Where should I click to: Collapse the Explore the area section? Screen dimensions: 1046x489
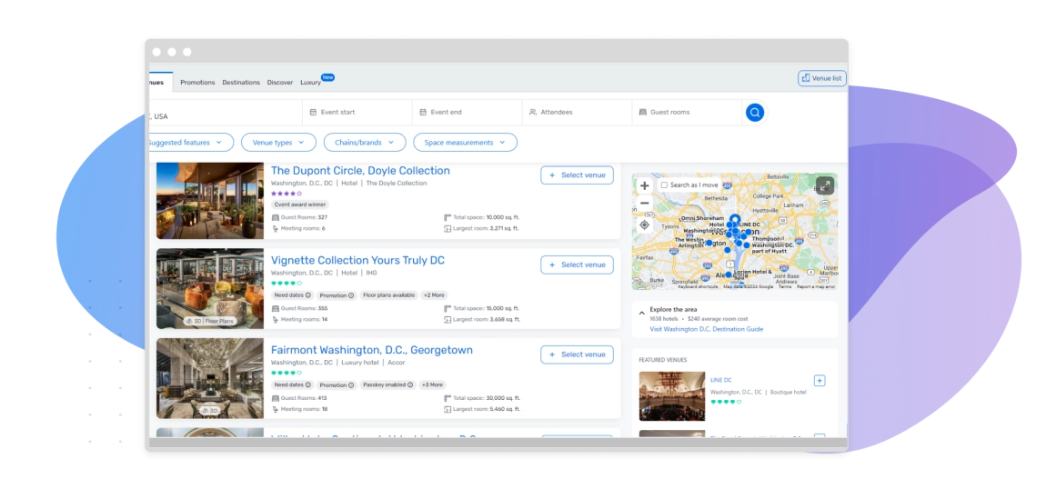642,314
